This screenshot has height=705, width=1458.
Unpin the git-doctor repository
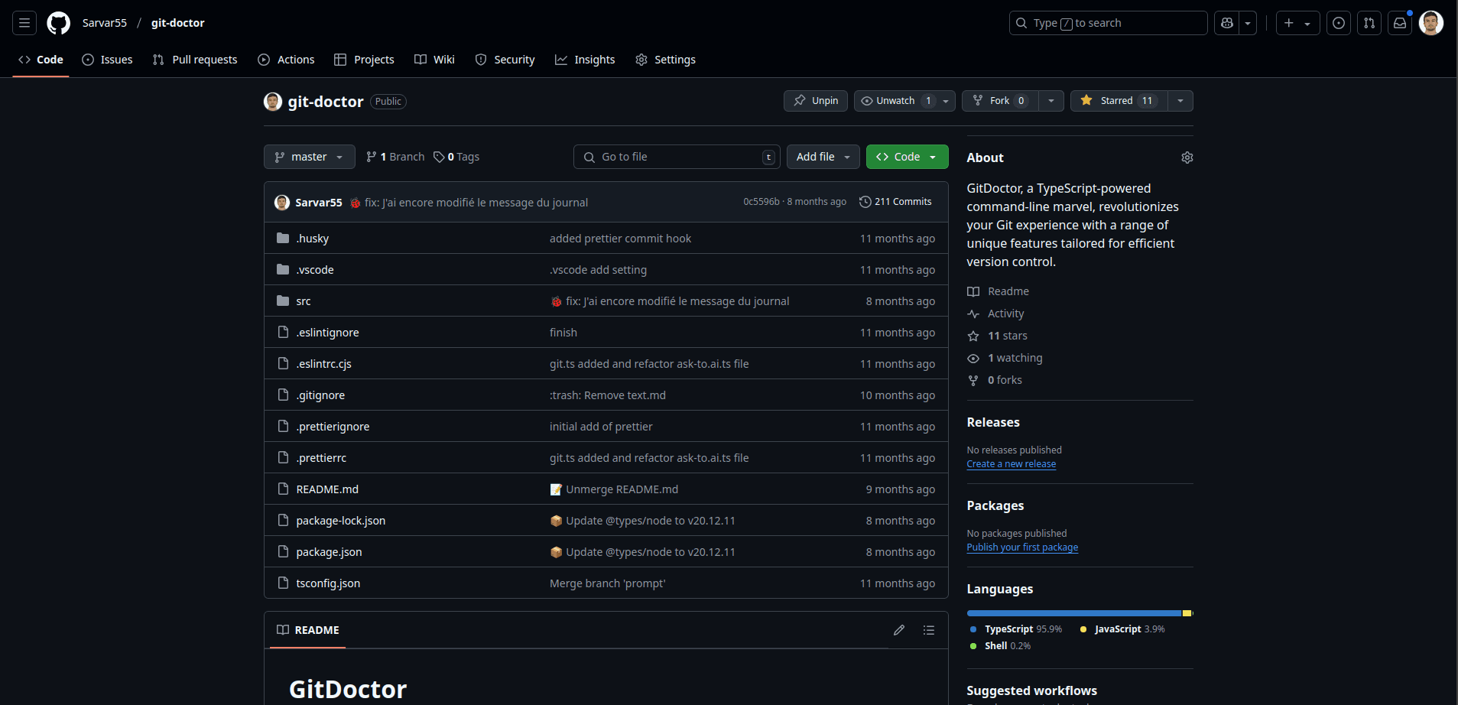tap(816, 101)
